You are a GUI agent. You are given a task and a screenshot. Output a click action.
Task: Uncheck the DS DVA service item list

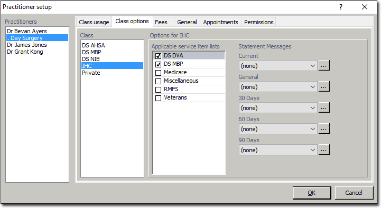[158, 56]
